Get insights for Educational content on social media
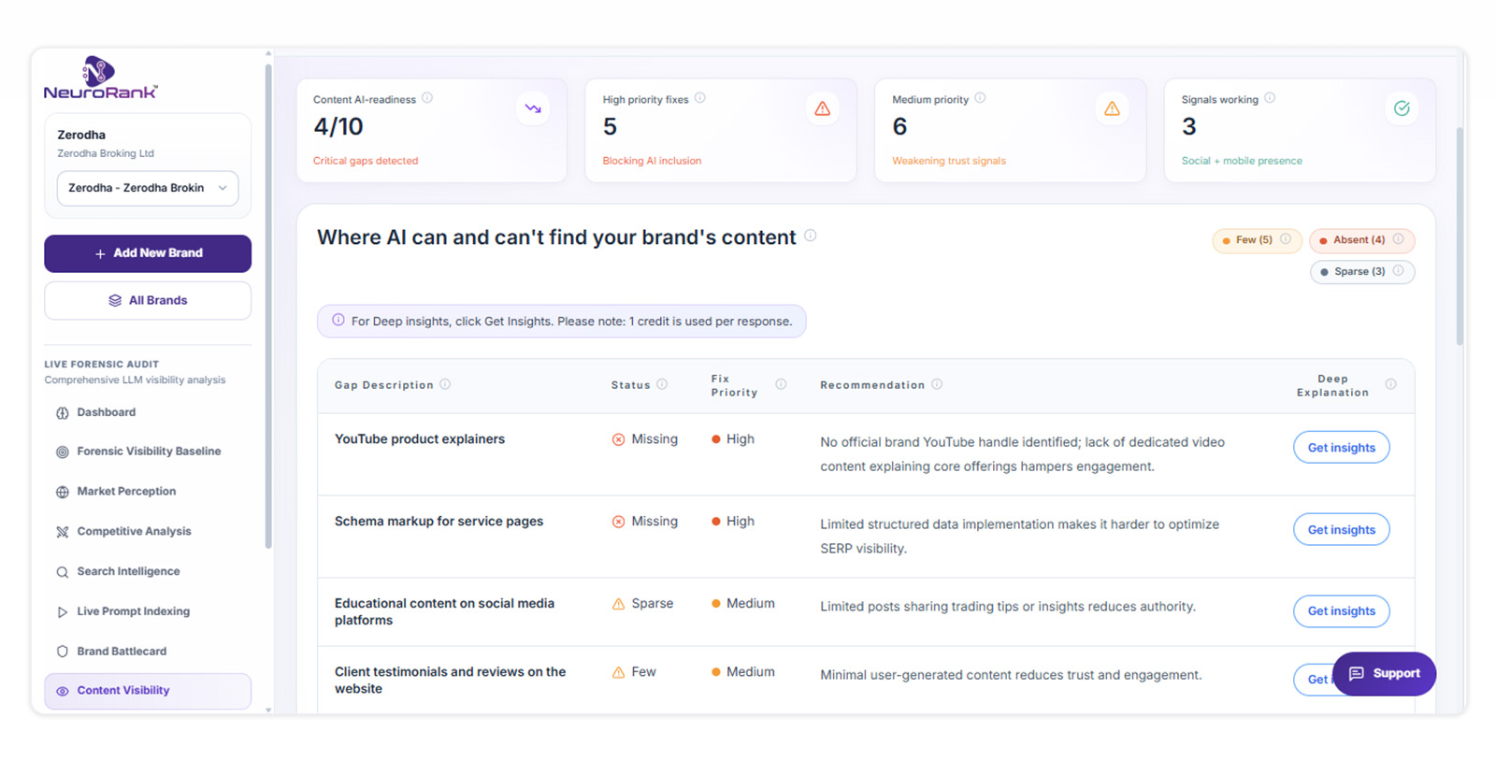1496x760 pixels. coord(1341,611)
